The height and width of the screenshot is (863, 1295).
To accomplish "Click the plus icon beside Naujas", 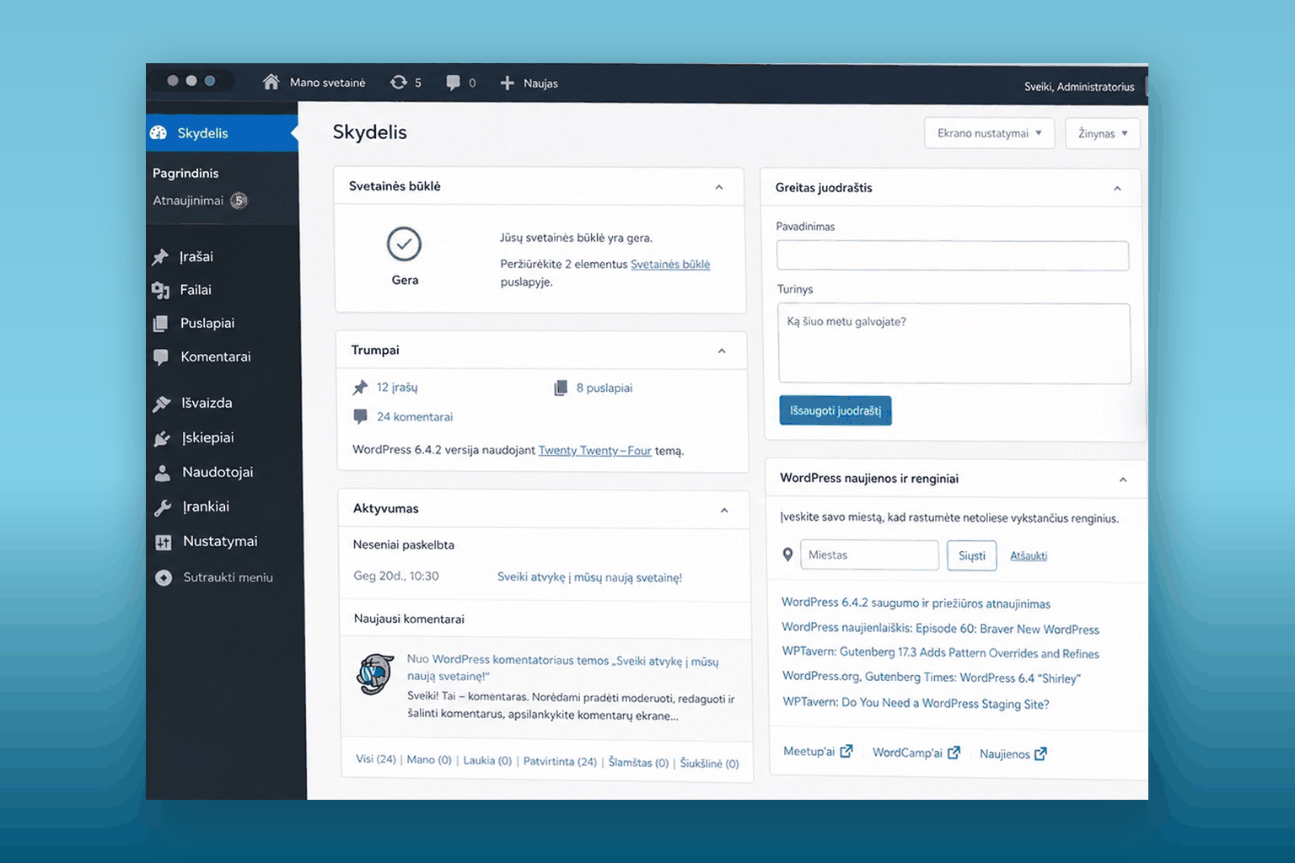I will 507,83.
